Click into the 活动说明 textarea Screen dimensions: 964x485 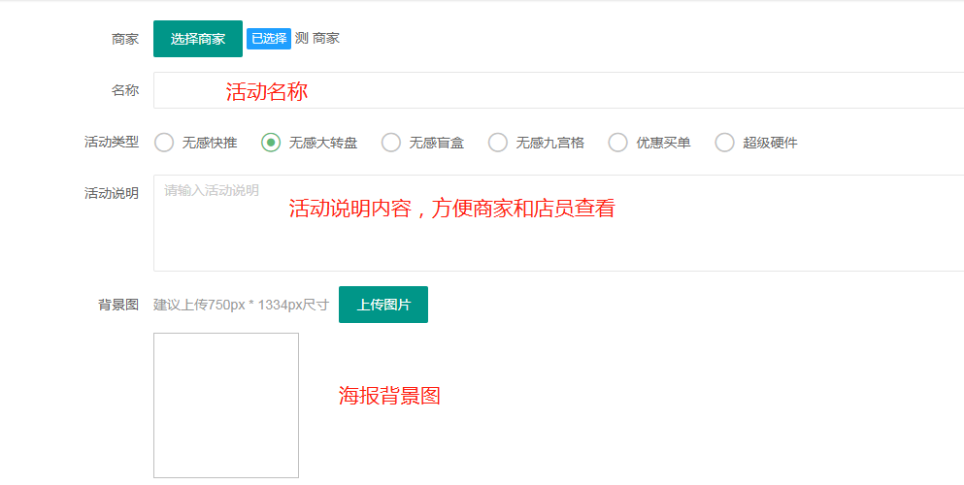[x=558, y=223]
